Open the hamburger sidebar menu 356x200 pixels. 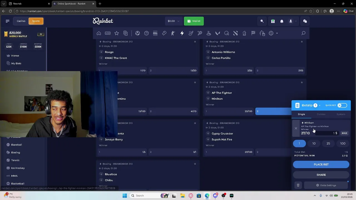tap(8, 21)
